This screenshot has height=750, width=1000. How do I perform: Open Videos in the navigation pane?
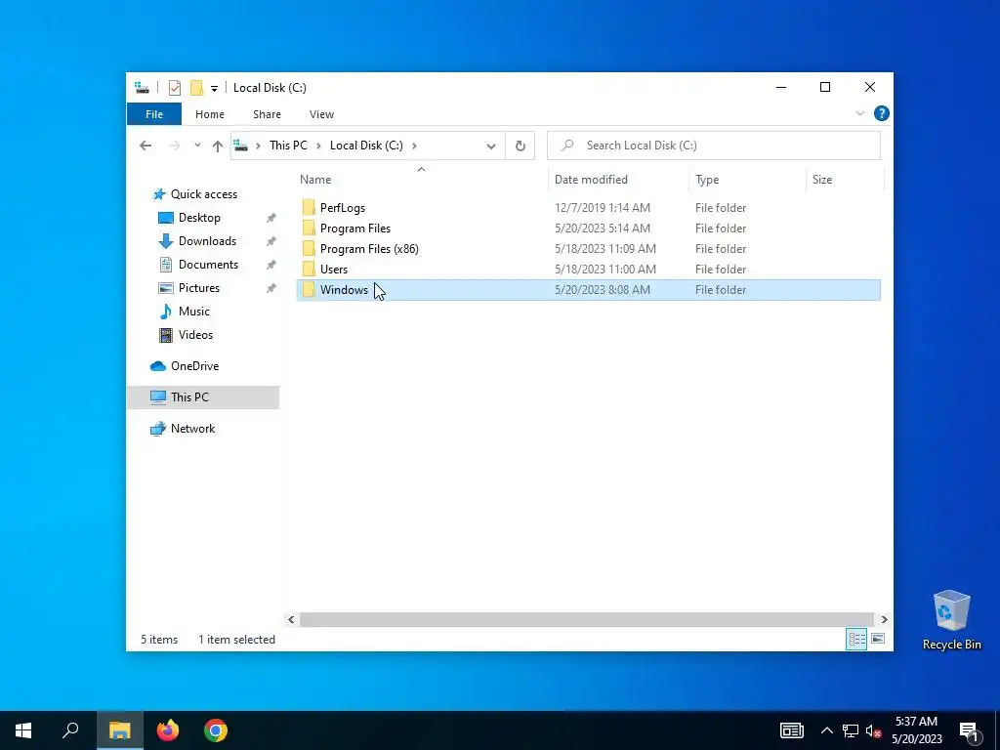point(195,335)
